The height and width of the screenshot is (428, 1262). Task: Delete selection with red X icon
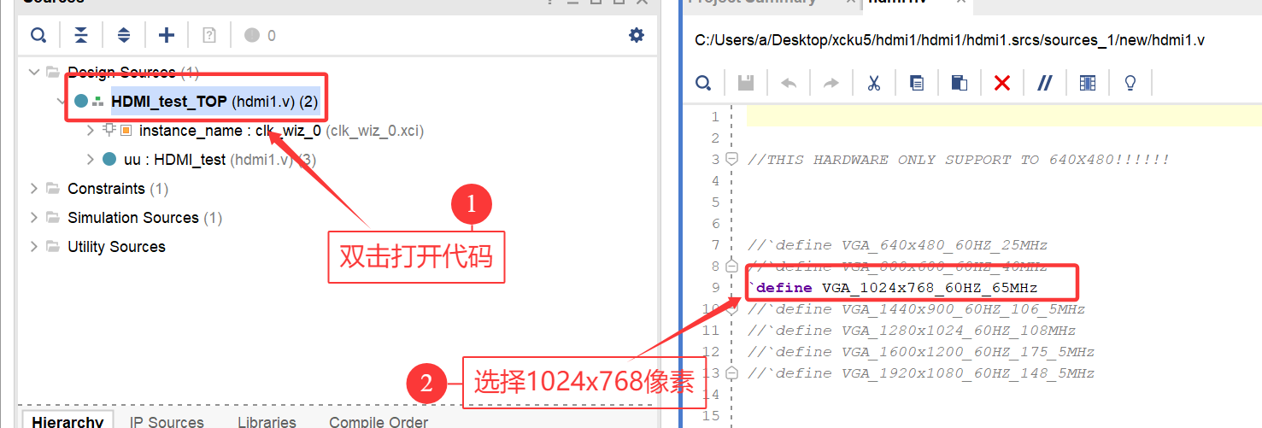pyautogui.click(x=1002, y=83)
